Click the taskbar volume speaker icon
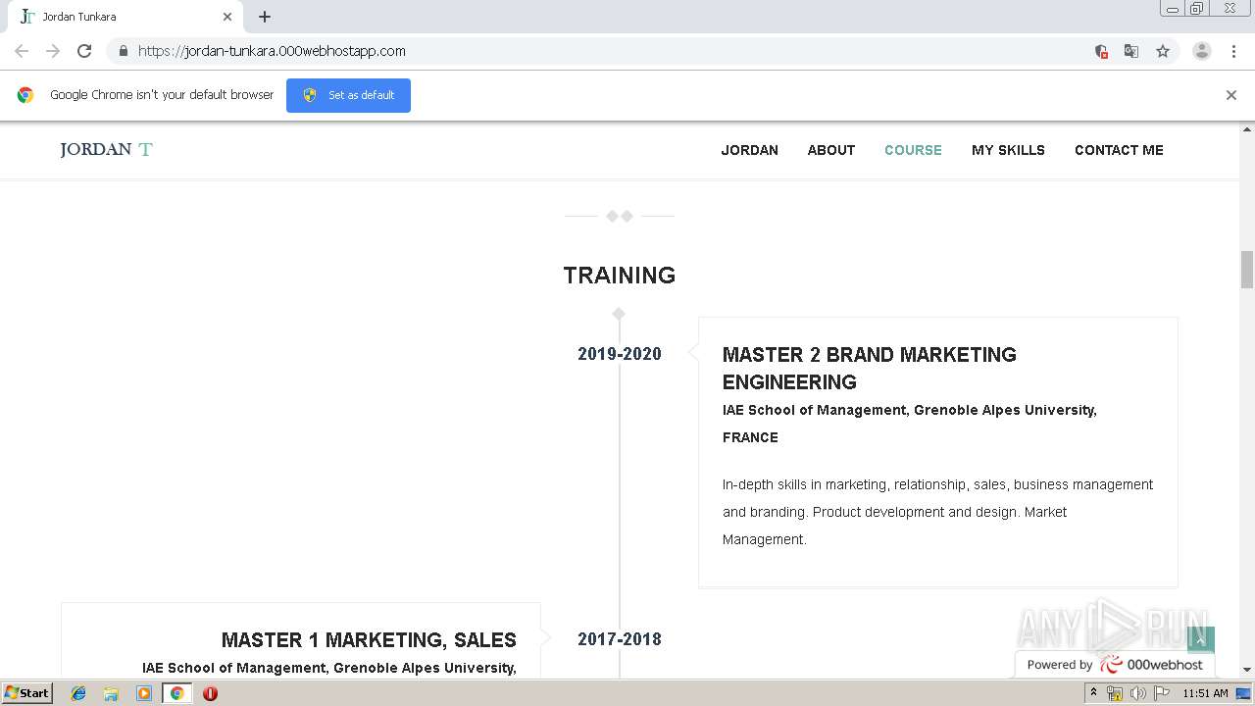This screenshot has height=706, width=1255. click(1137, 693)
